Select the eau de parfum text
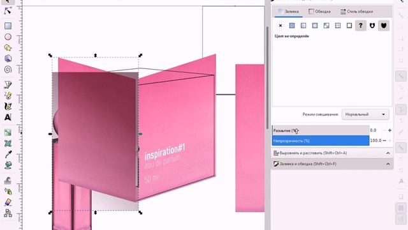The width and height of the screenshot is (408, 230). click(163, 163)
